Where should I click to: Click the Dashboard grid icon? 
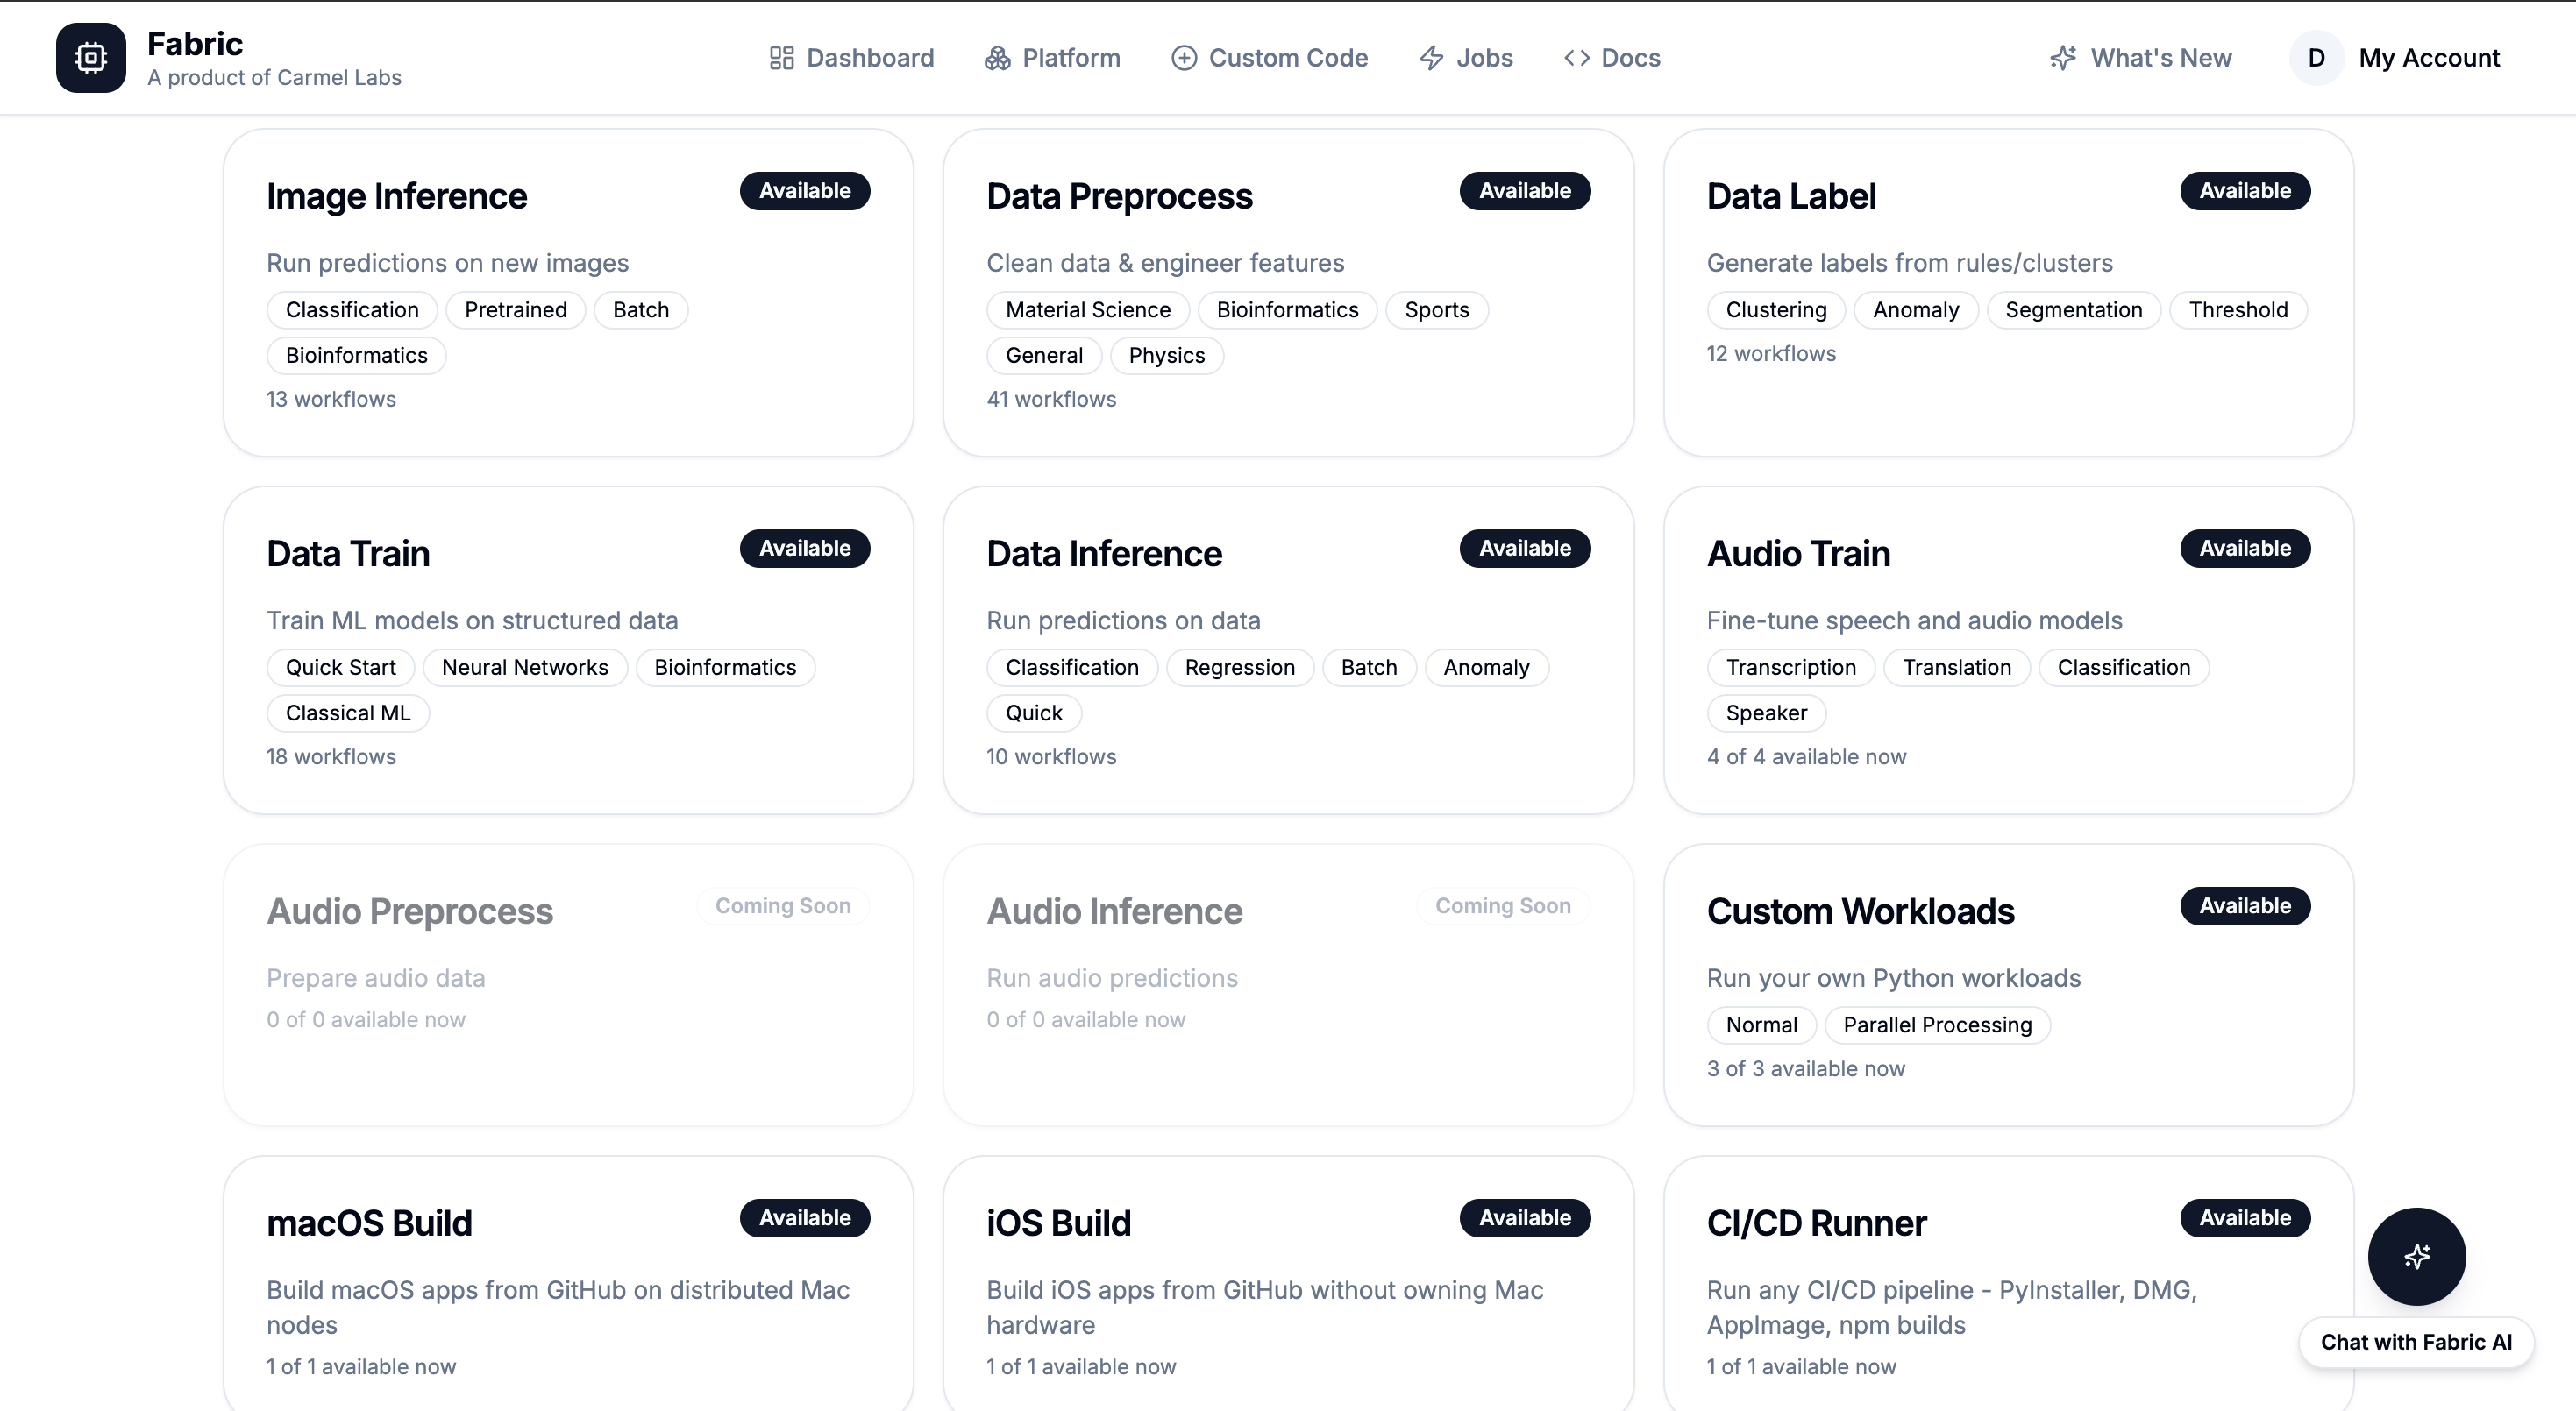(x=781, y=58)
